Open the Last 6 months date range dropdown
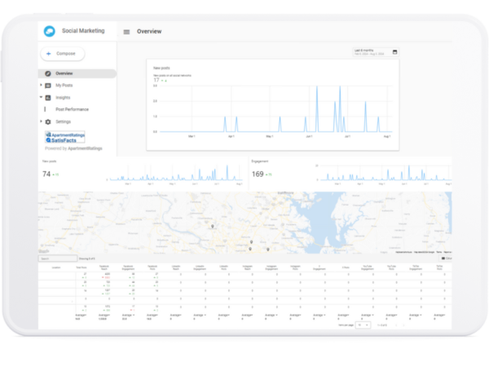 [x=369, y=51]
